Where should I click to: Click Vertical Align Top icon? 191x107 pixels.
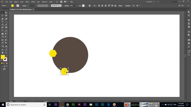click(109, 6)
